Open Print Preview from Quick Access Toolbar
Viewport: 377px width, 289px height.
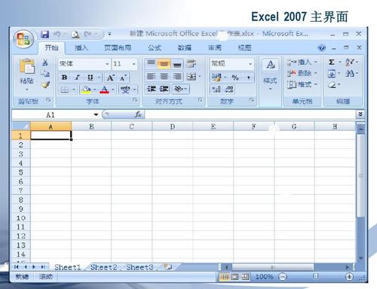(x=75, y=34)
